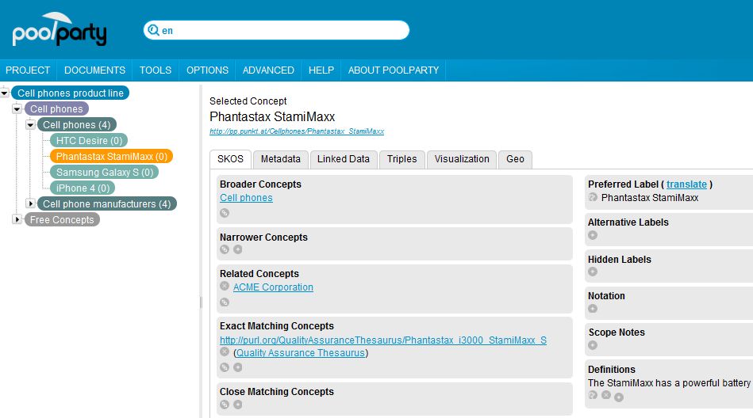
Task: Collapse the Cell phones product line tree
Action: [x=4, y=93]
